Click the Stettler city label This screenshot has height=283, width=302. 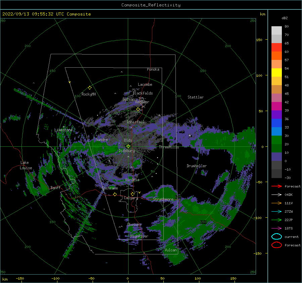[196, 97]
